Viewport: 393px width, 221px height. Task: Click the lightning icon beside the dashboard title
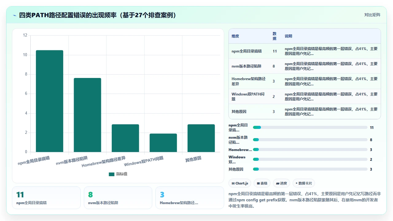coord(15,15)
